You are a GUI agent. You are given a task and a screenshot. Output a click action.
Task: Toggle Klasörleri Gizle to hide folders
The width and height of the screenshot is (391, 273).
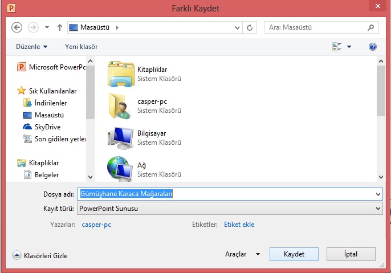tap(40, 255)
